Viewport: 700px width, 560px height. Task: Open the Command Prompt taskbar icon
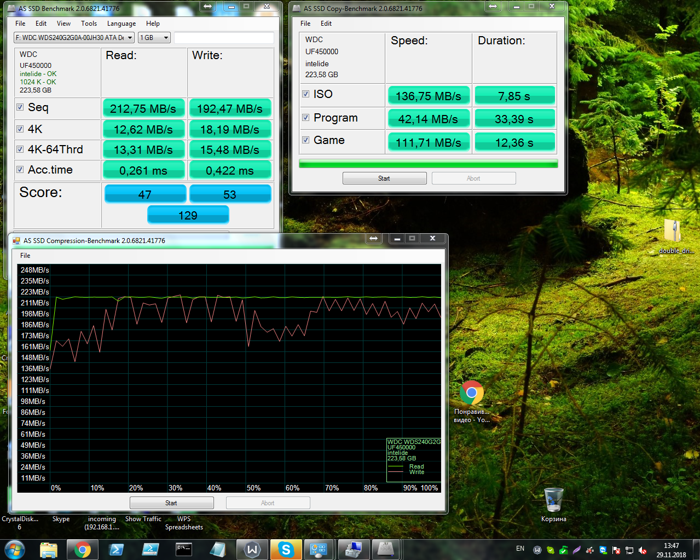coord(184,550)
